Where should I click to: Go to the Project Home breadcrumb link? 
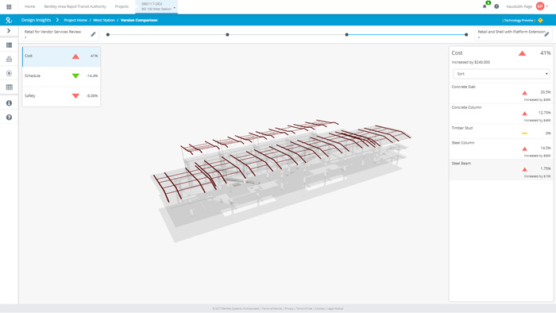[x=75, y=20]
